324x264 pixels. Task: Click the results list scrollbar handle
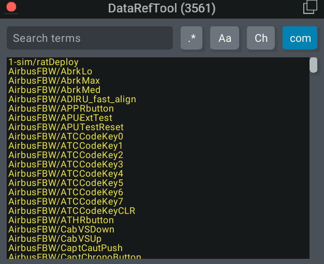[x=313, y=66]
